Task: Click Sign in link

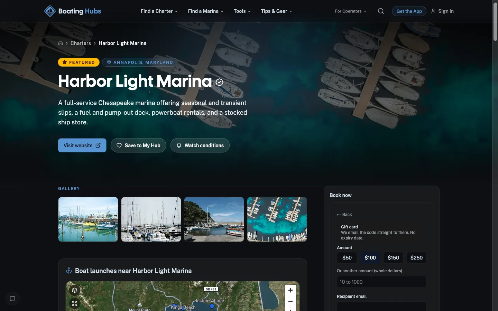Action: [x=442, y=11]
